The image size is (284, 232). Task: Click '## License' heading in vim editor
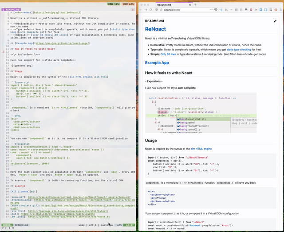pos(18,186)
